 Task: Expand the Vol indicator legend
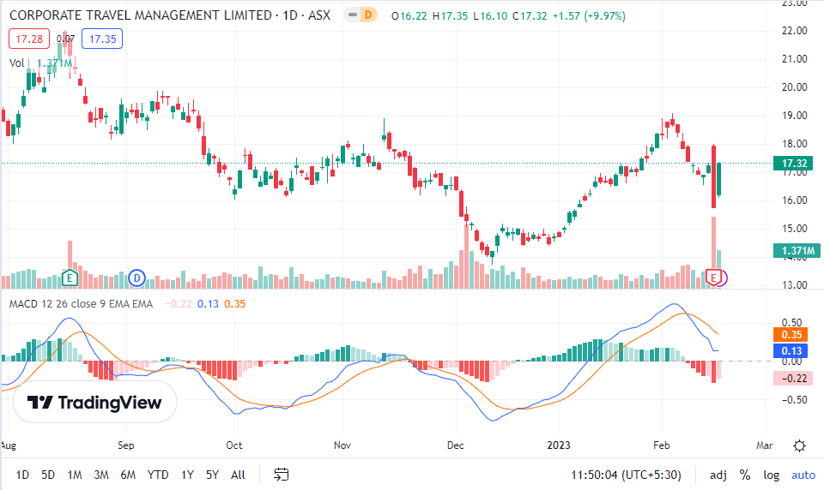coord(17,63)
